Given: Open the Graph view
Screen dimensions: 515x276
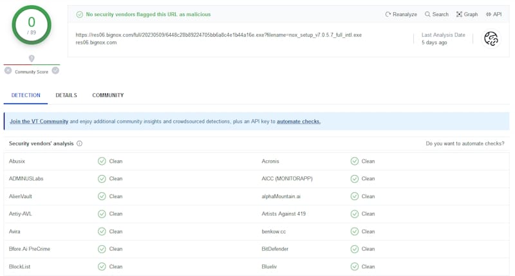Looking at the screenshot, I should point(467,14).
